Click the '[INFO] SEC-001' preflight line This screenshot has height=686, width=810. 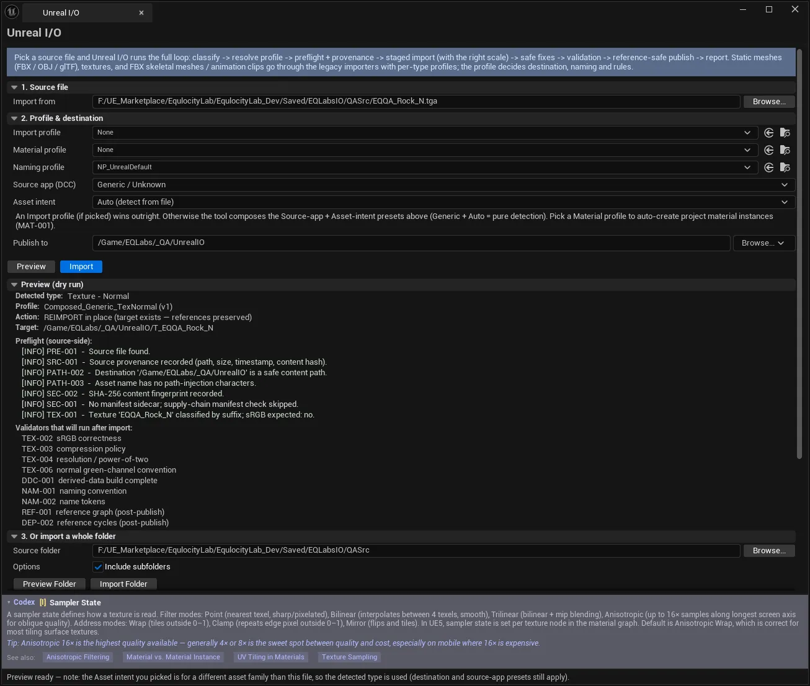coord(160,404)
